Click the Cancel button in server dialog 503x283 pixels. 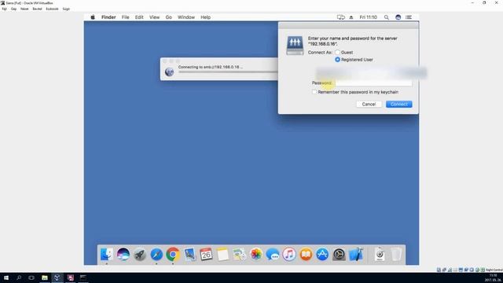point(369,105)
